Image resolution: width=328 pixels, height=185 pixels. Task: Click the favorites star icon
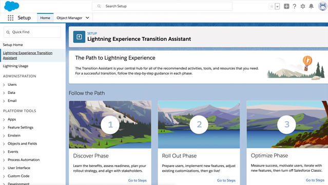(272, 7)
